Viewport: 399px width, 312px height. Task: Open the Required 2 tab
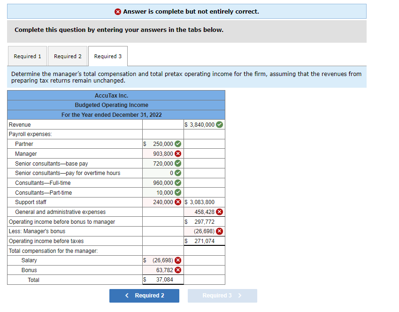68,56
